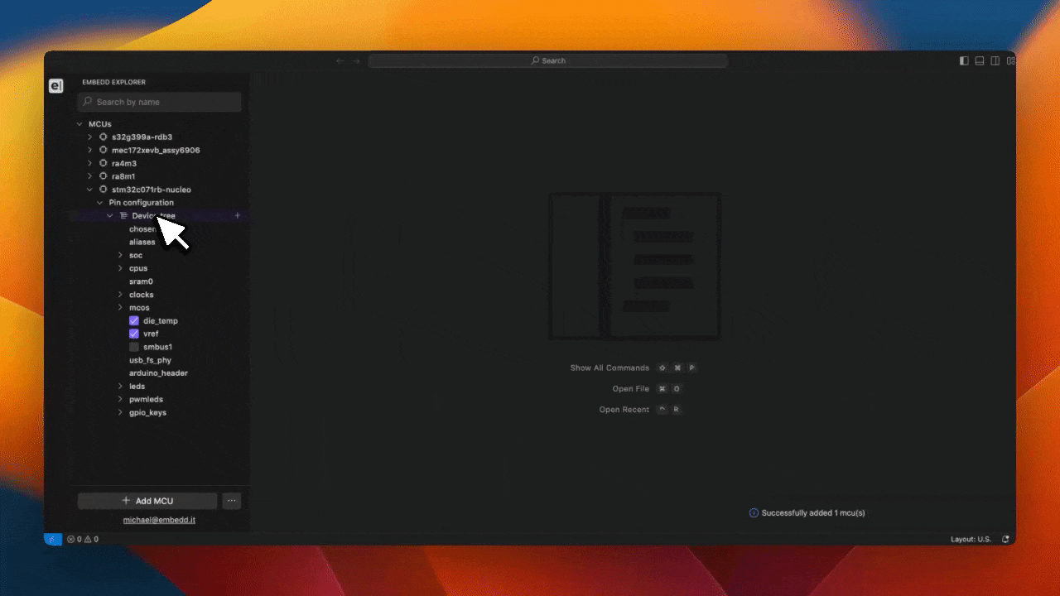Toggle the primary sidebar layout icon
1060x596 pixels.
coord(964,60)
